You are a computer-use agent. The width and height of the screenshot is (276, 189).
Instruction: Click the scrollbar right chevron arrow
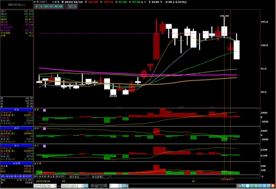pyautogui.click(x=239, y=186)
